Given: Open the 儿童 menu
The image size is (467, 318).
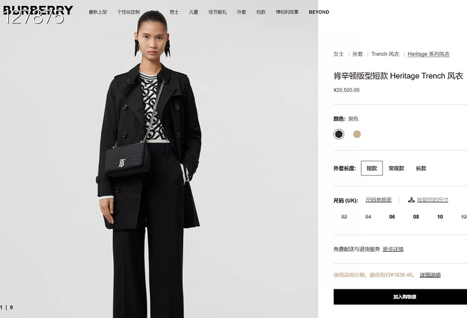Looking at the screenshot, I should (194, 12).
